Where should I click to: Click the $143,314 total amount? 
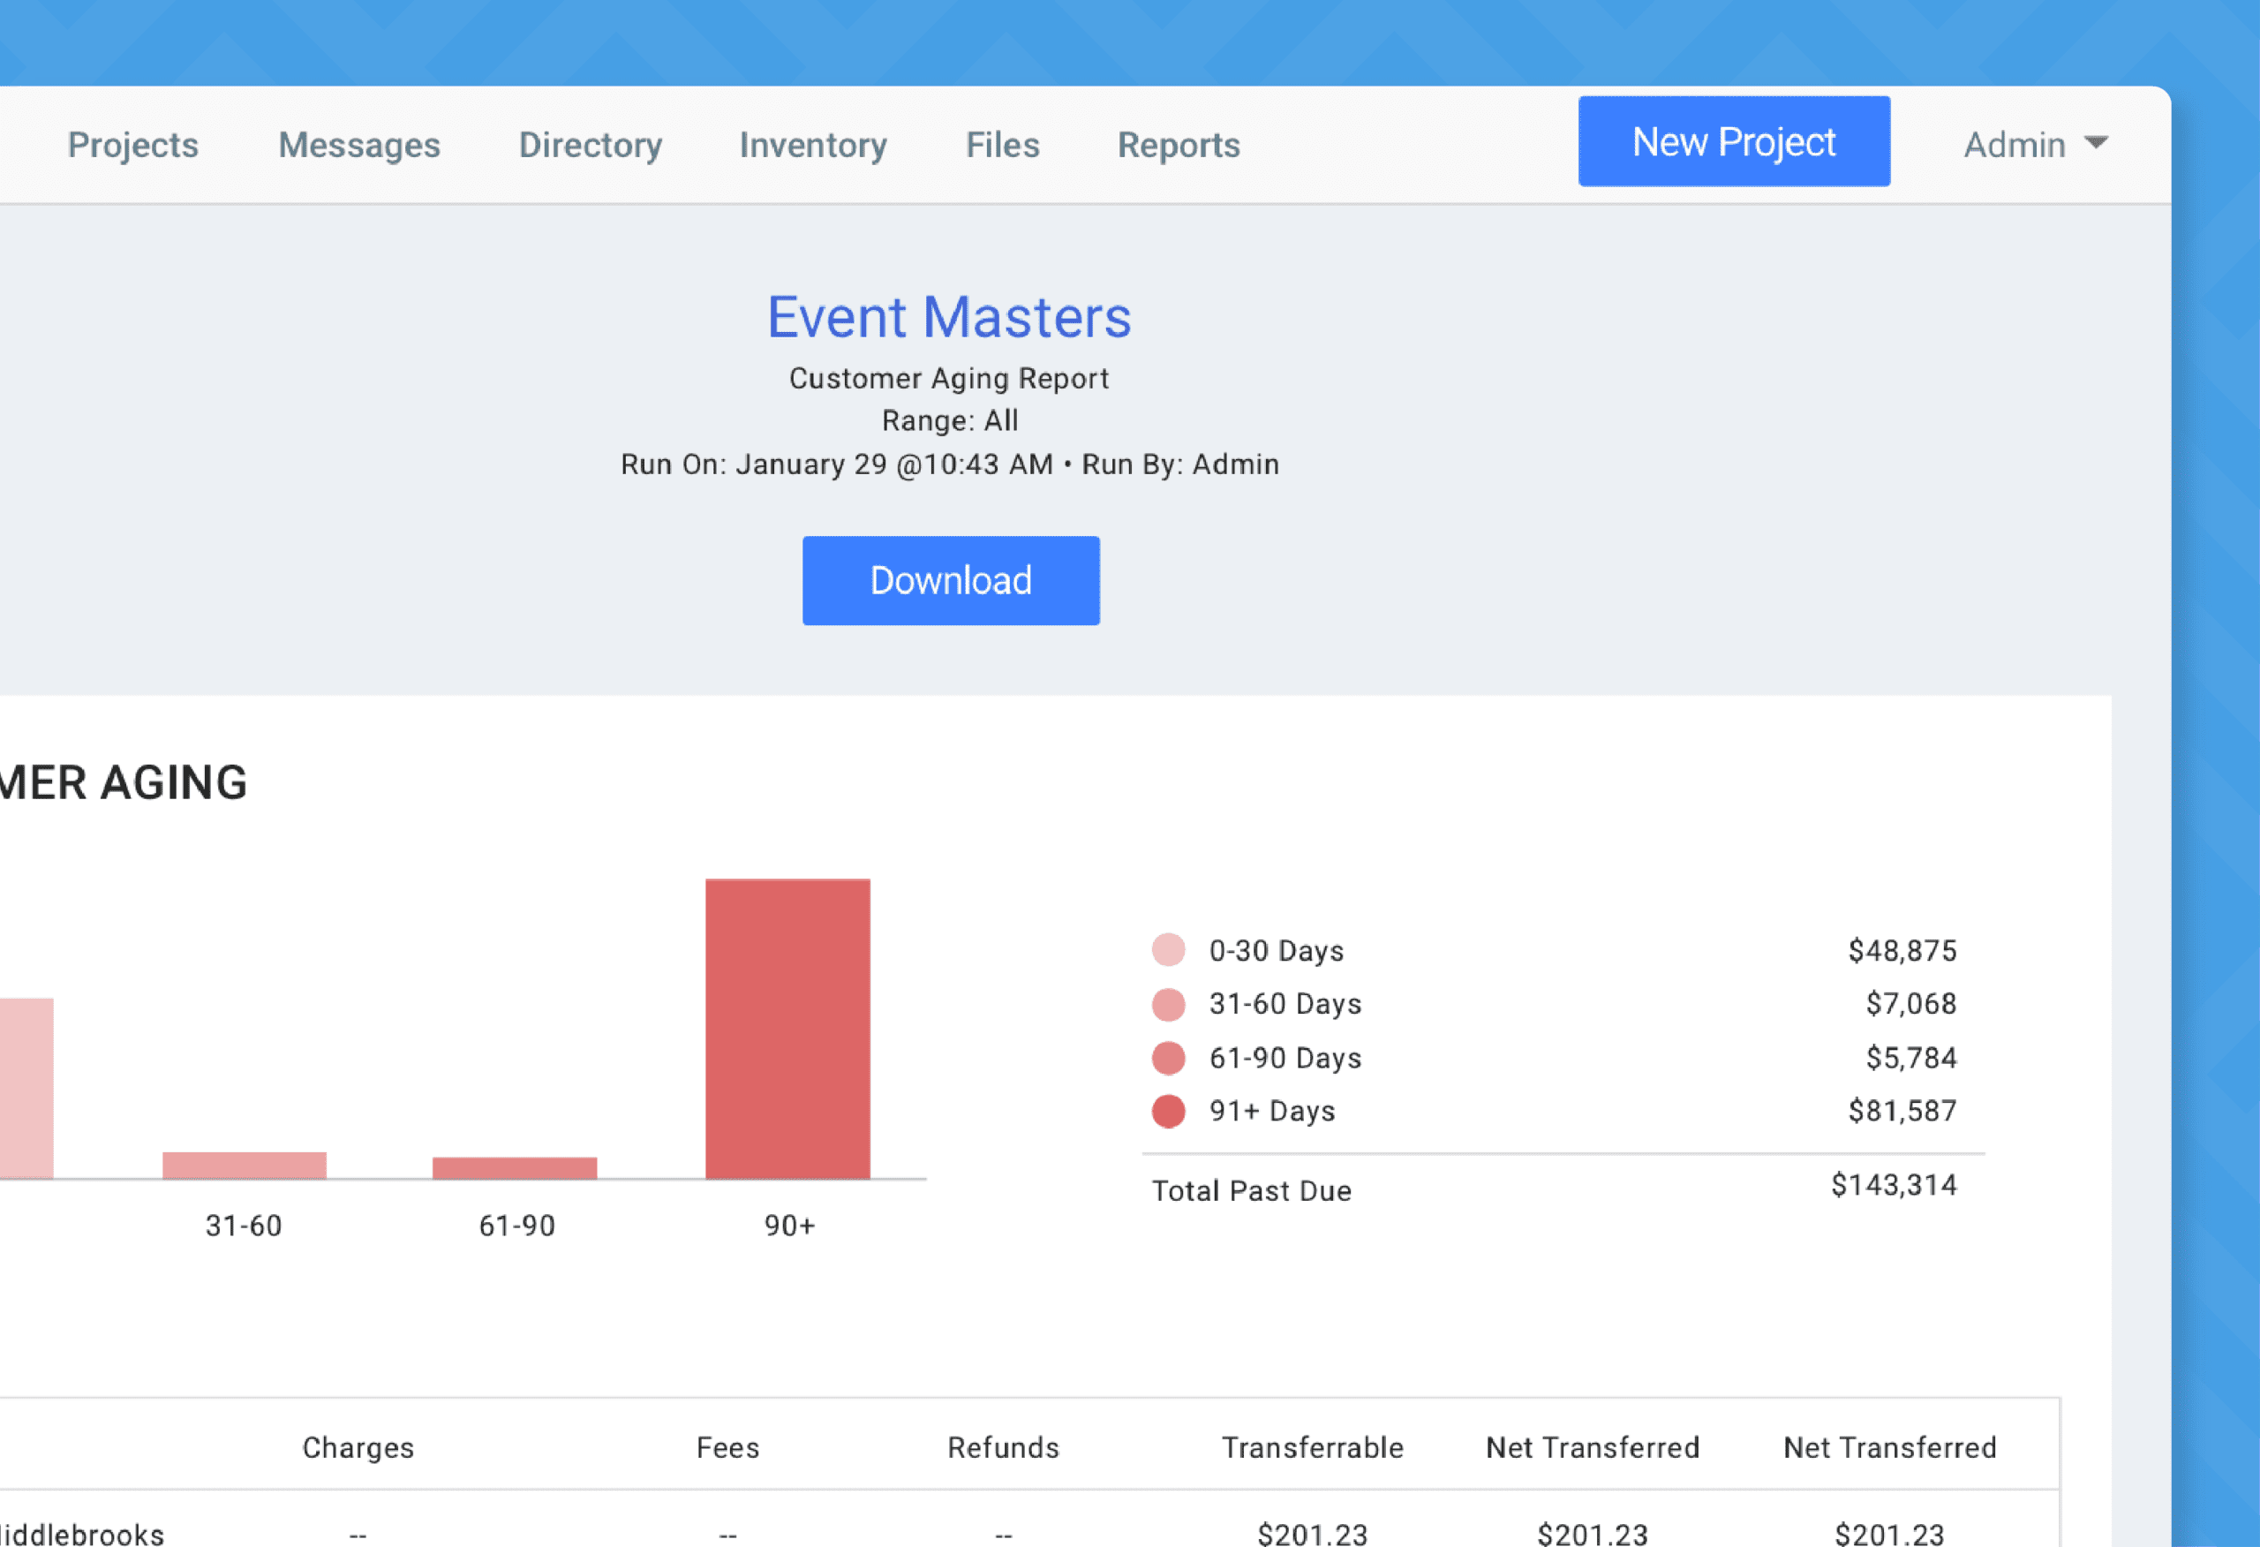point(1894,1185)
